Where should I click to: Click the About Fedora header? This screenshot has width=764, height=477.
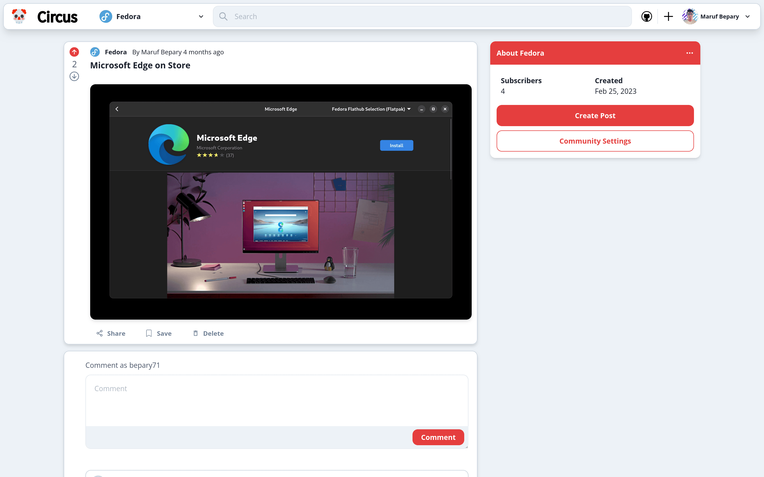click(520, 53)
